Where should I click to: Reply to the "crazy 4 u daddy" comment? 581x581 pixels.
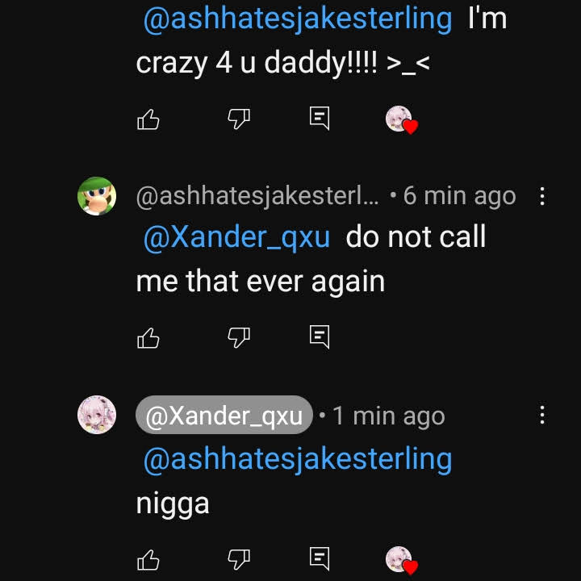coord(320,119)
